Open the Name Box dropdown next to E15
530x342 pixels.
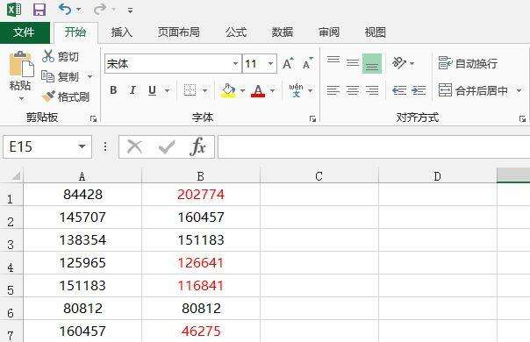pos(82,146)
